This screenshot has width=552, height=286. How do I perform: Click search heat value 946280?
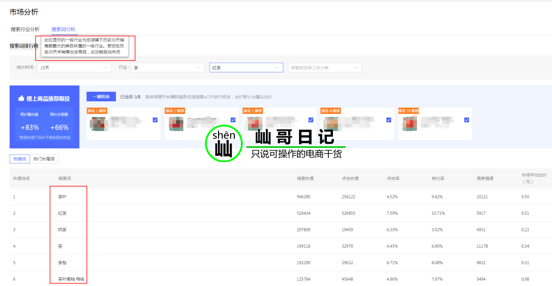(304, 196)
